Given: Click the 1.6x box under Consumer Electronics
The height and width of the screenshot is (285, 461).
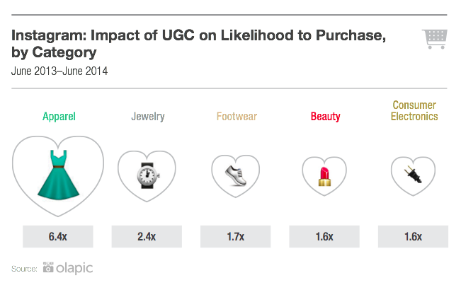Looking at the screenshot, I should pos(413,237).
